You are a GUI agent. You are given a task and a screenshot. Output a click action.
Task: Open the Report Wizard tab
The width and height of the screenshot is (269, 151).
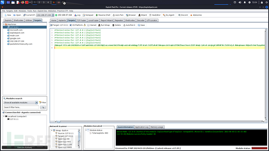point(107,20)
